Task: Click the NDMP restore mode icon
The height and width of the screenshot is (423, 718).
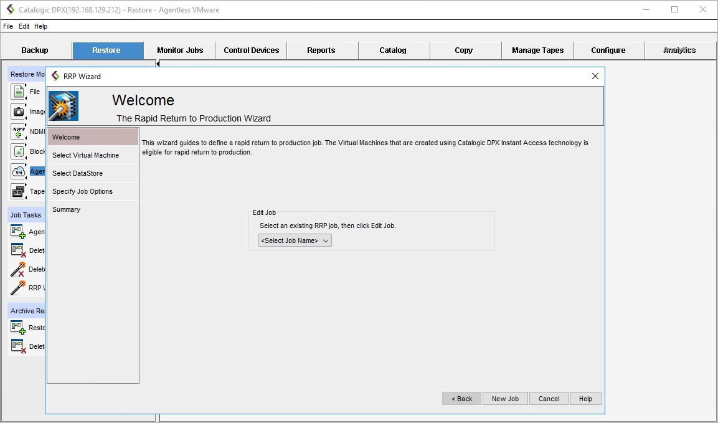Action: (x=19, y=131)
